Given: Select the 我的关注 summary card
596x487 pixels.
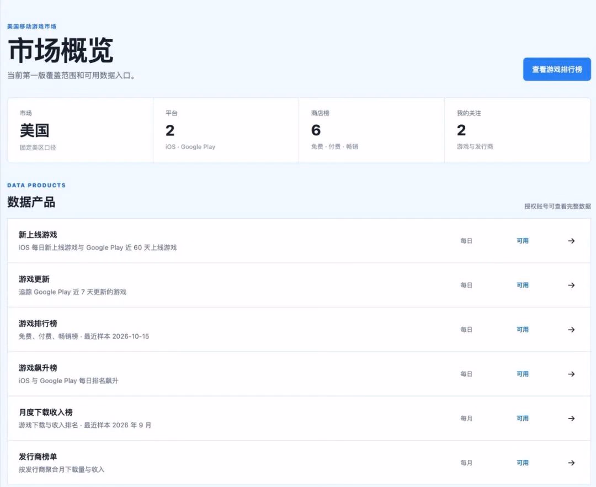Looking at the screenshot, I should tap(517, 130).
